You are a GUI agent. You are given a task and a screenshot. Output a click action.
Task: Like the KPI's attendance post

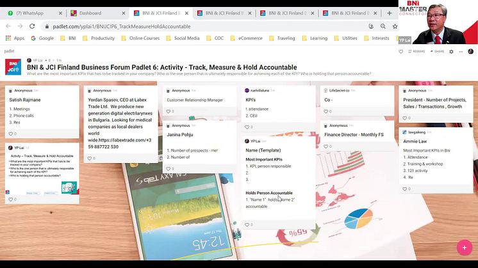[x=247, y=127]
